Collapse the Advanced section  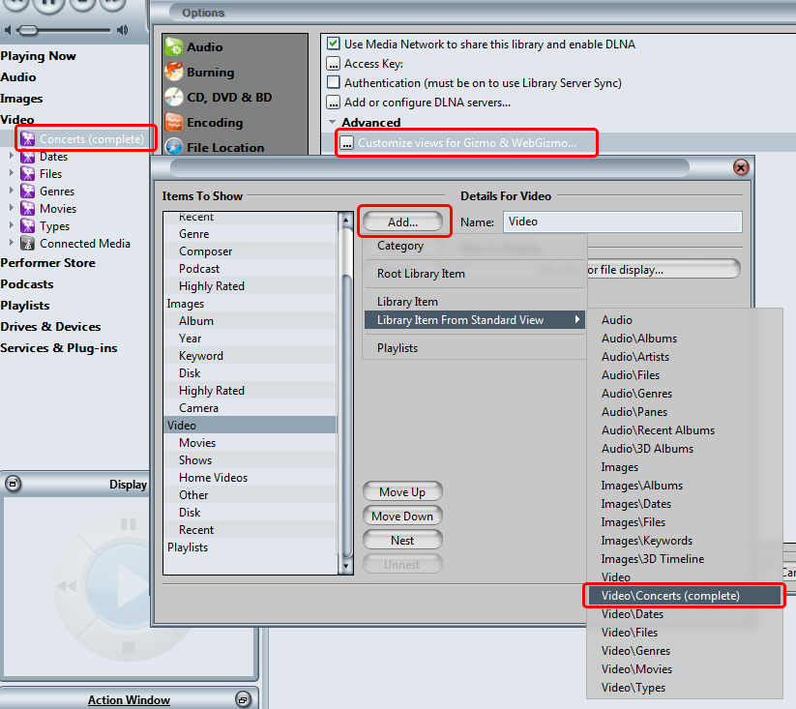pyautogui.click(x=332, y=122)
